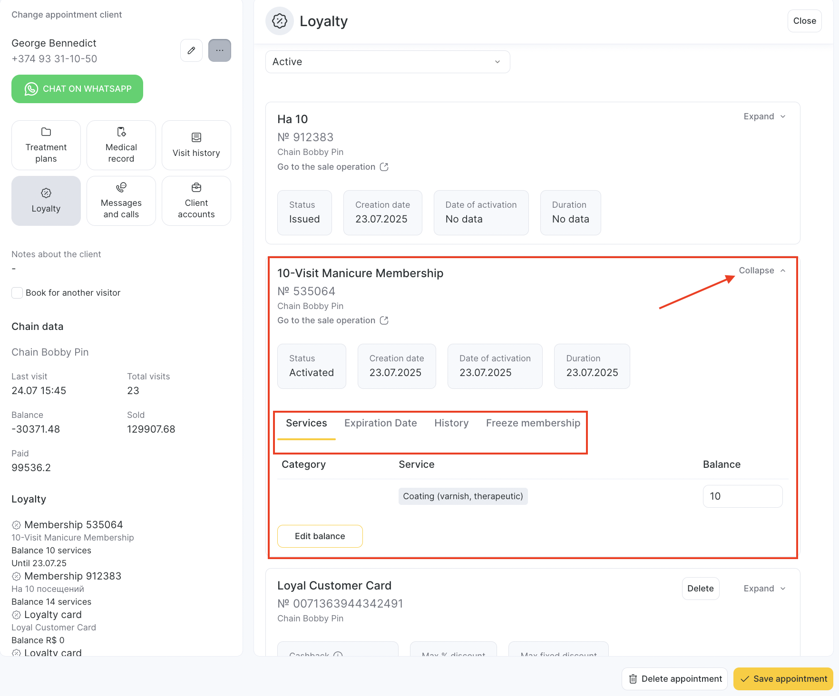839x696 pixels.
Task: Click the Loyalty header badge icon
Action: pos(280,21)
